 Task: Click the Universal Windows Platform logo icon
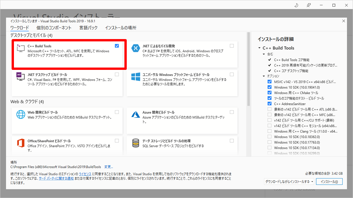click(x=135, y=76)
